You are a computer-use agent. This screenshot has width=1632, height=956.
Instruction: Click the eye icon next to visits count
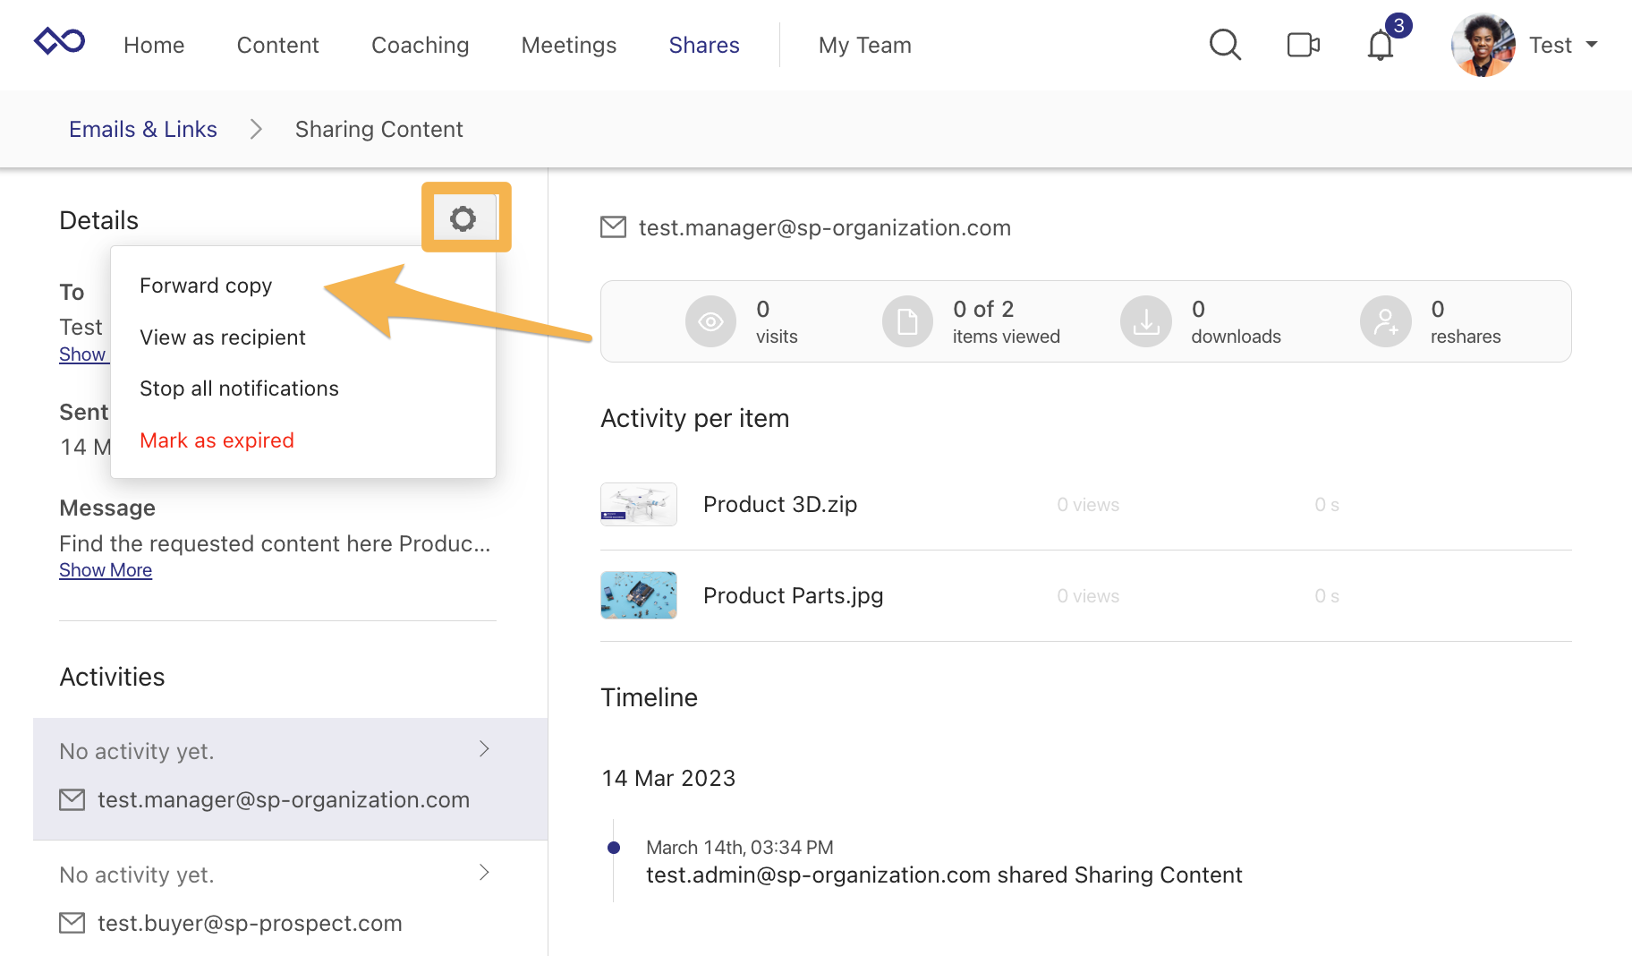tap(710, 321)
